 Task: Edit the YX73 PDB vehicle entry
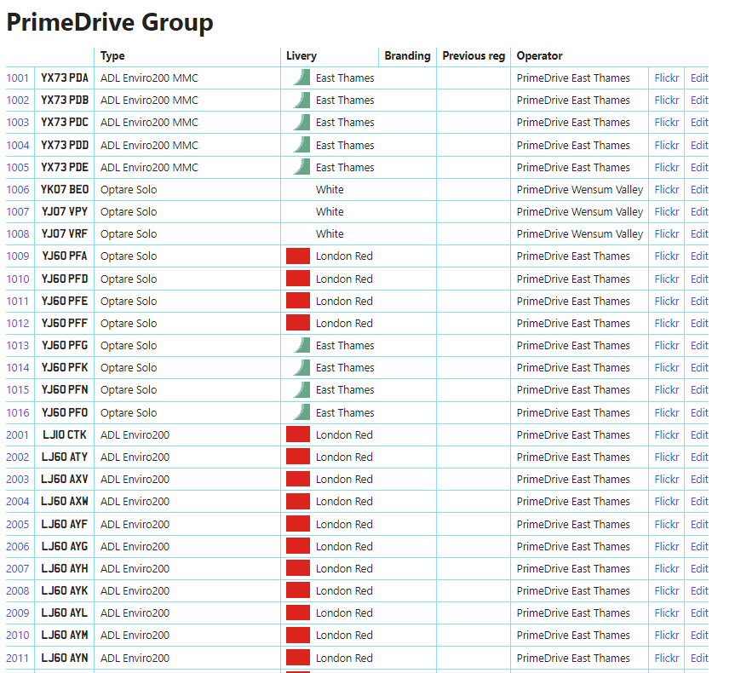pos(699,101)
